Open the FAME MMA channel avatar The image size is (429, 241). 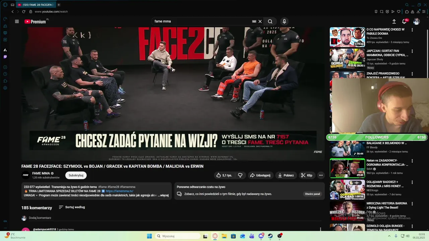pos(25,175)
